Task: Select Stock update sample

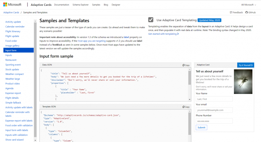Action: click(x=12, y=69)
